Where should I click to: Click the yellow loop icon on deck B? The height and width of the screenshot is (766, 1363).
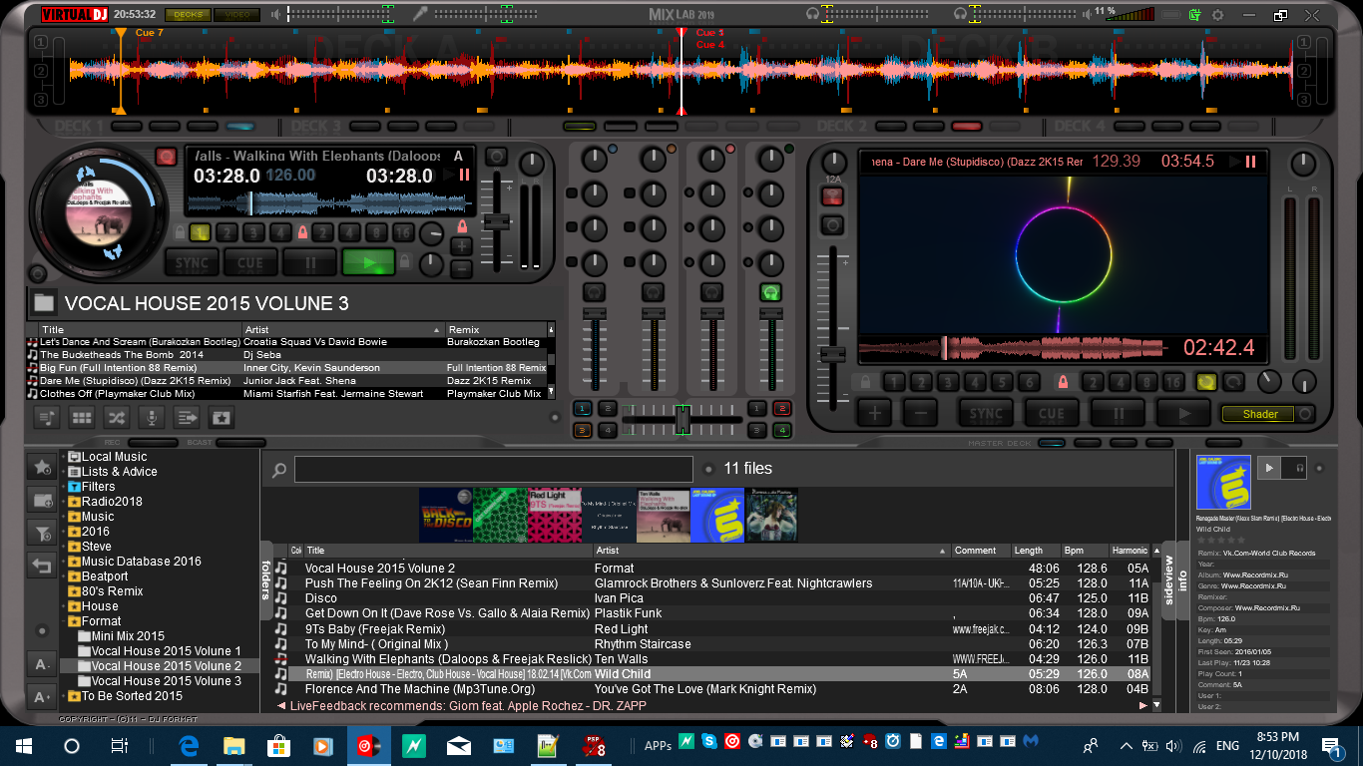pyautogui.click(x=1206, y=382)
